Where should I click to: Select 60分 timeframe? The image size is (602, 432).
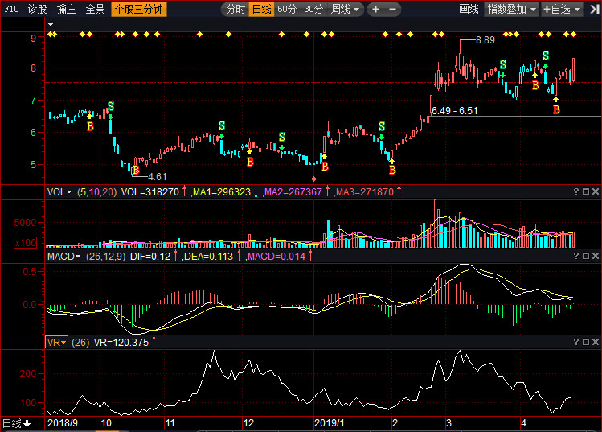pos(287,9)
